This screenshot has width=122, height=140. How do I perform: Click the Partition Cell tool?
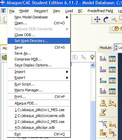pyautogui.click(x=103, y=103)
